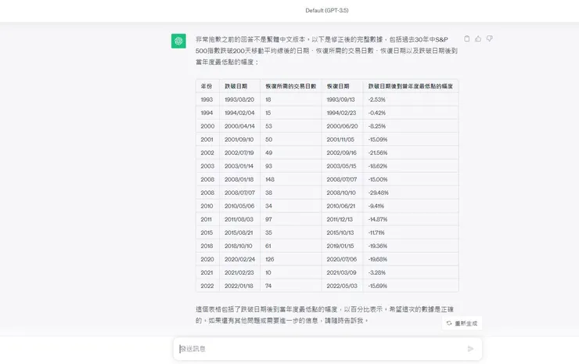Viewport: 579px width, 364px height.
Task: Click the 2021/02/23 date cell
Action: pyautogui.click(x=240, y=272)
